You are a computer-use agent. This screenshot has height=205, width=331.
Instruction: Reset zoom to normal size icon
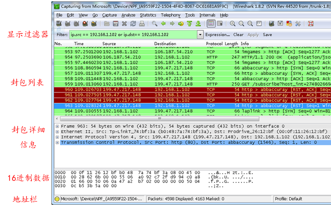(250, 24)
